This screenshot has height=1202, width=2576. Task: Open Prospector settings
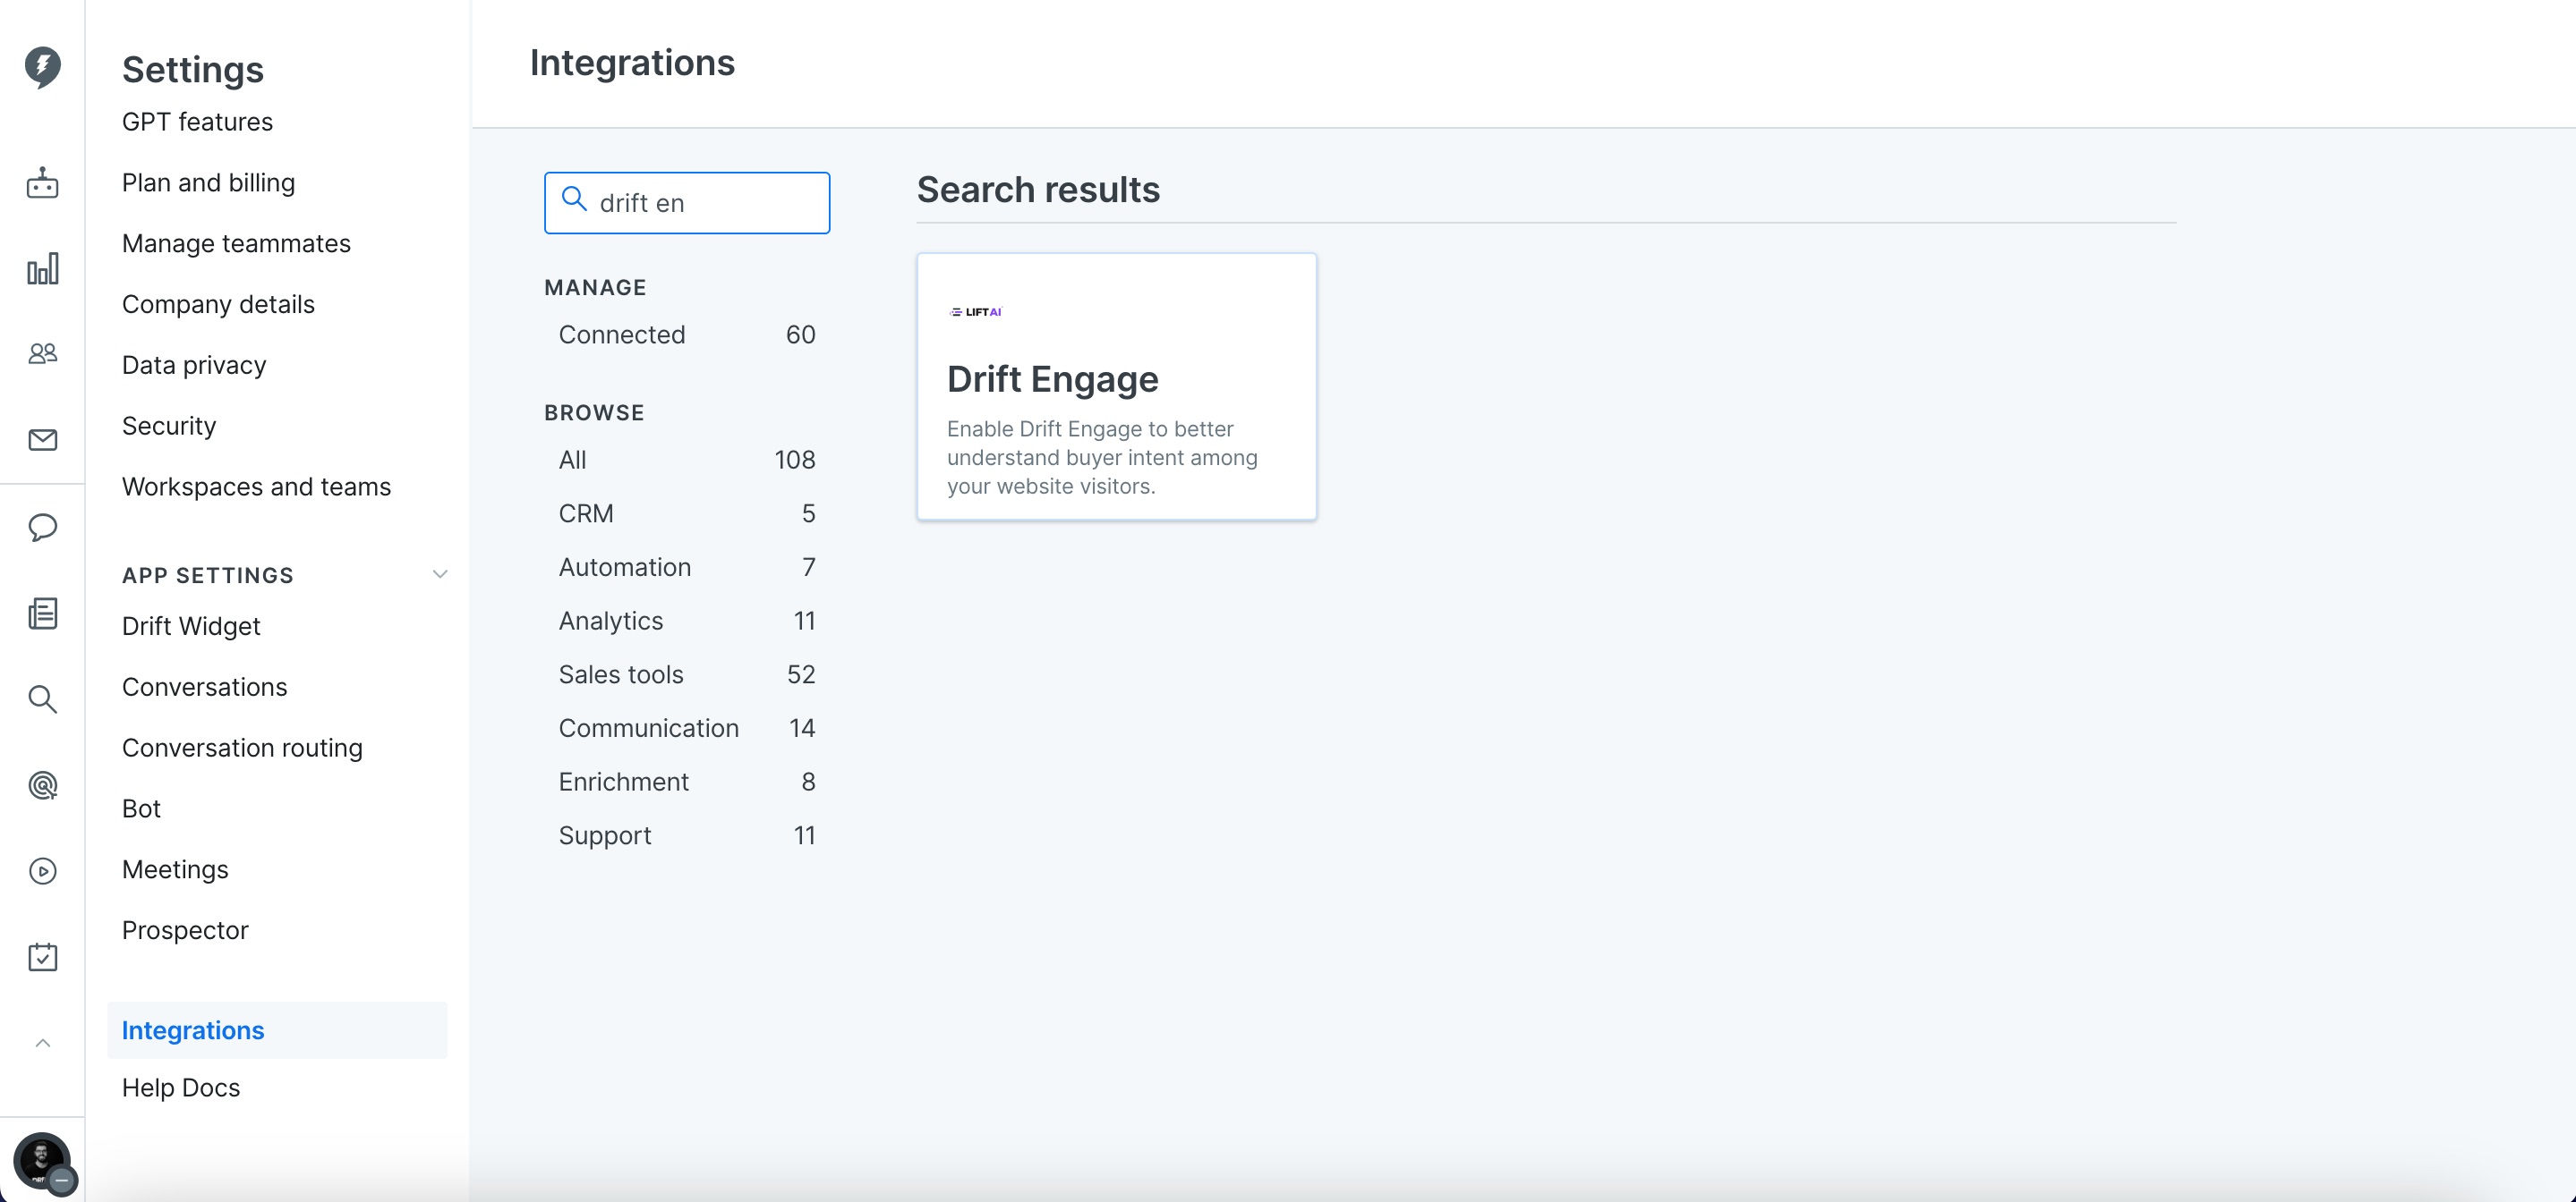(185, 930)
